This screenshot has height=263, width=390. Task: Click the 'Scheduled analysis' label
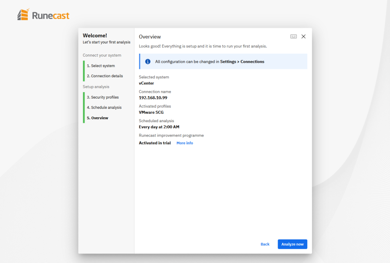[157, 121]
